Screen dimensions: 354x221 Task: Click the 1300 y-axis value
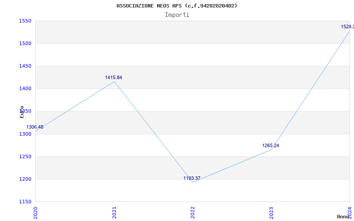pyautogui.click(x=25, y=134)
